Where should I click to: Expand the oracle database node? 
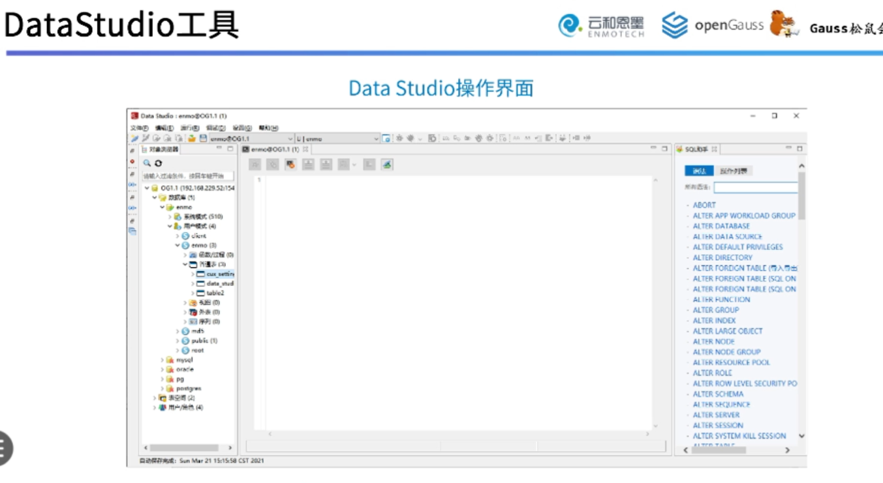pyautogui.click(x=163, y=369)
